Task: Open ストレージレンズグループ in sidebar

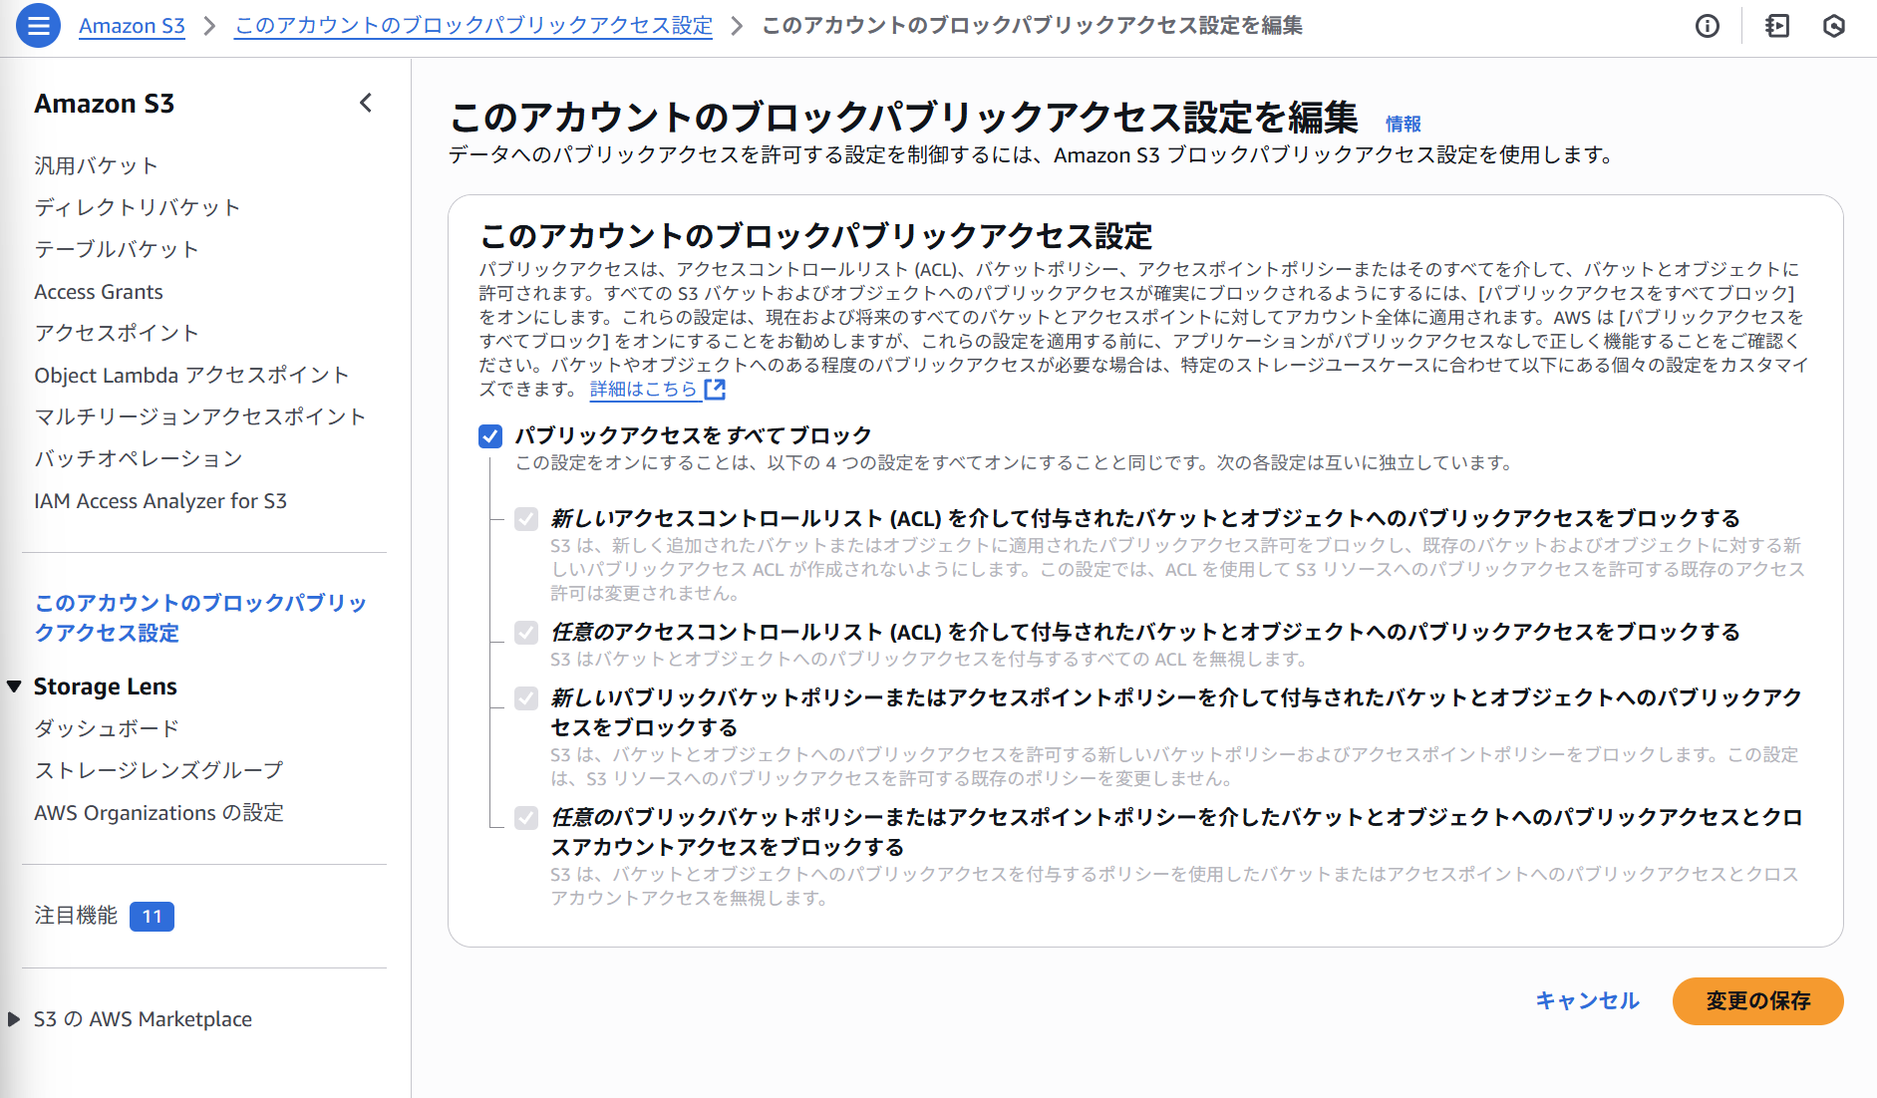Action: [158, 770]
